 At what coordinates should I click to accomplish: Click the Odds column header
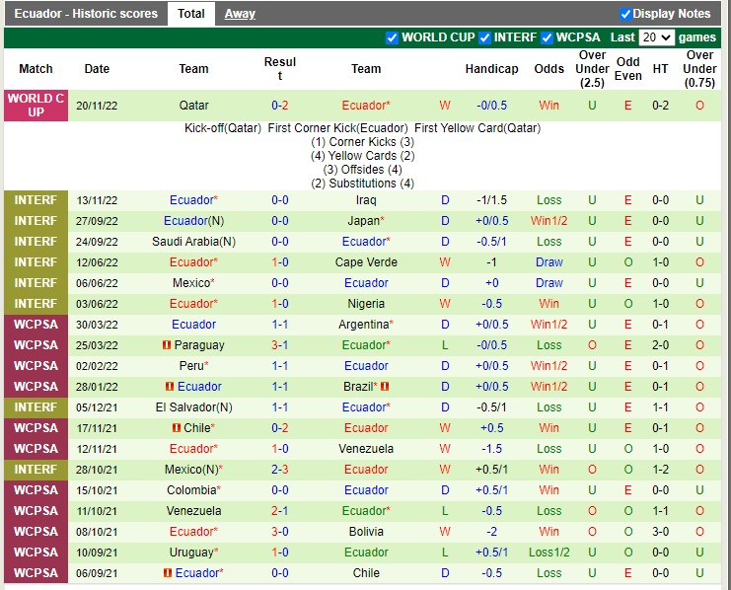[x=549, y=69]
